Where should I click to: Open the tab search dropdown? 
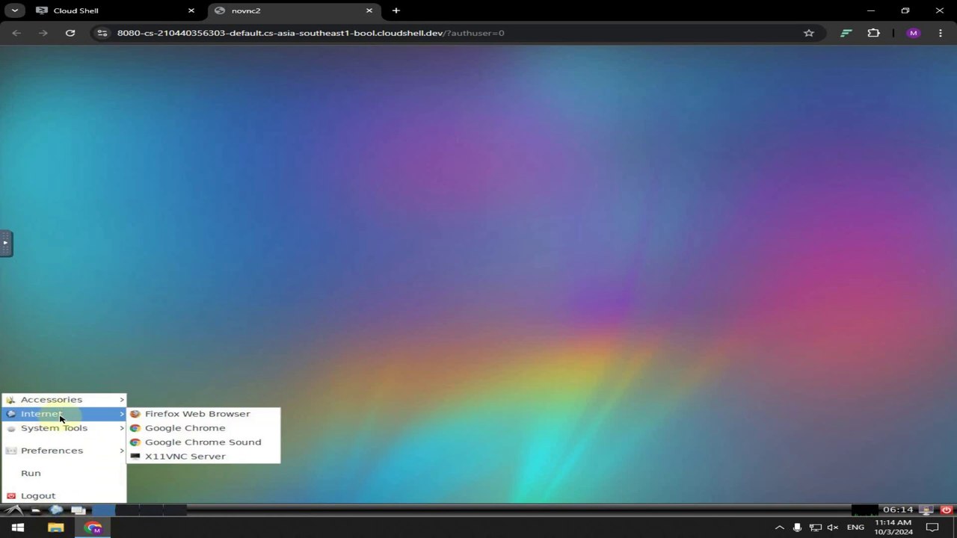click(x=14, y=10)
